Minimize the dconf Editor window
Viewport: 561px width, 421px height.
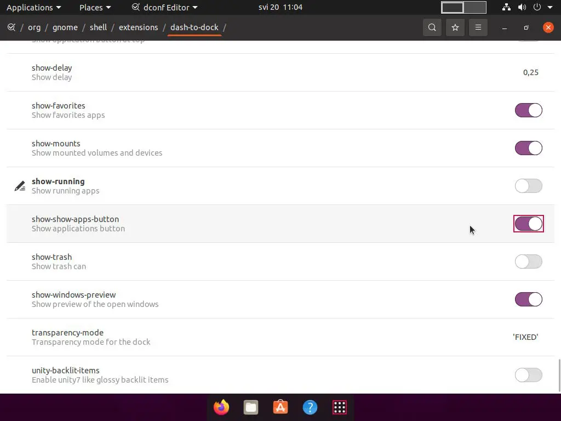[x=505, y=27]
